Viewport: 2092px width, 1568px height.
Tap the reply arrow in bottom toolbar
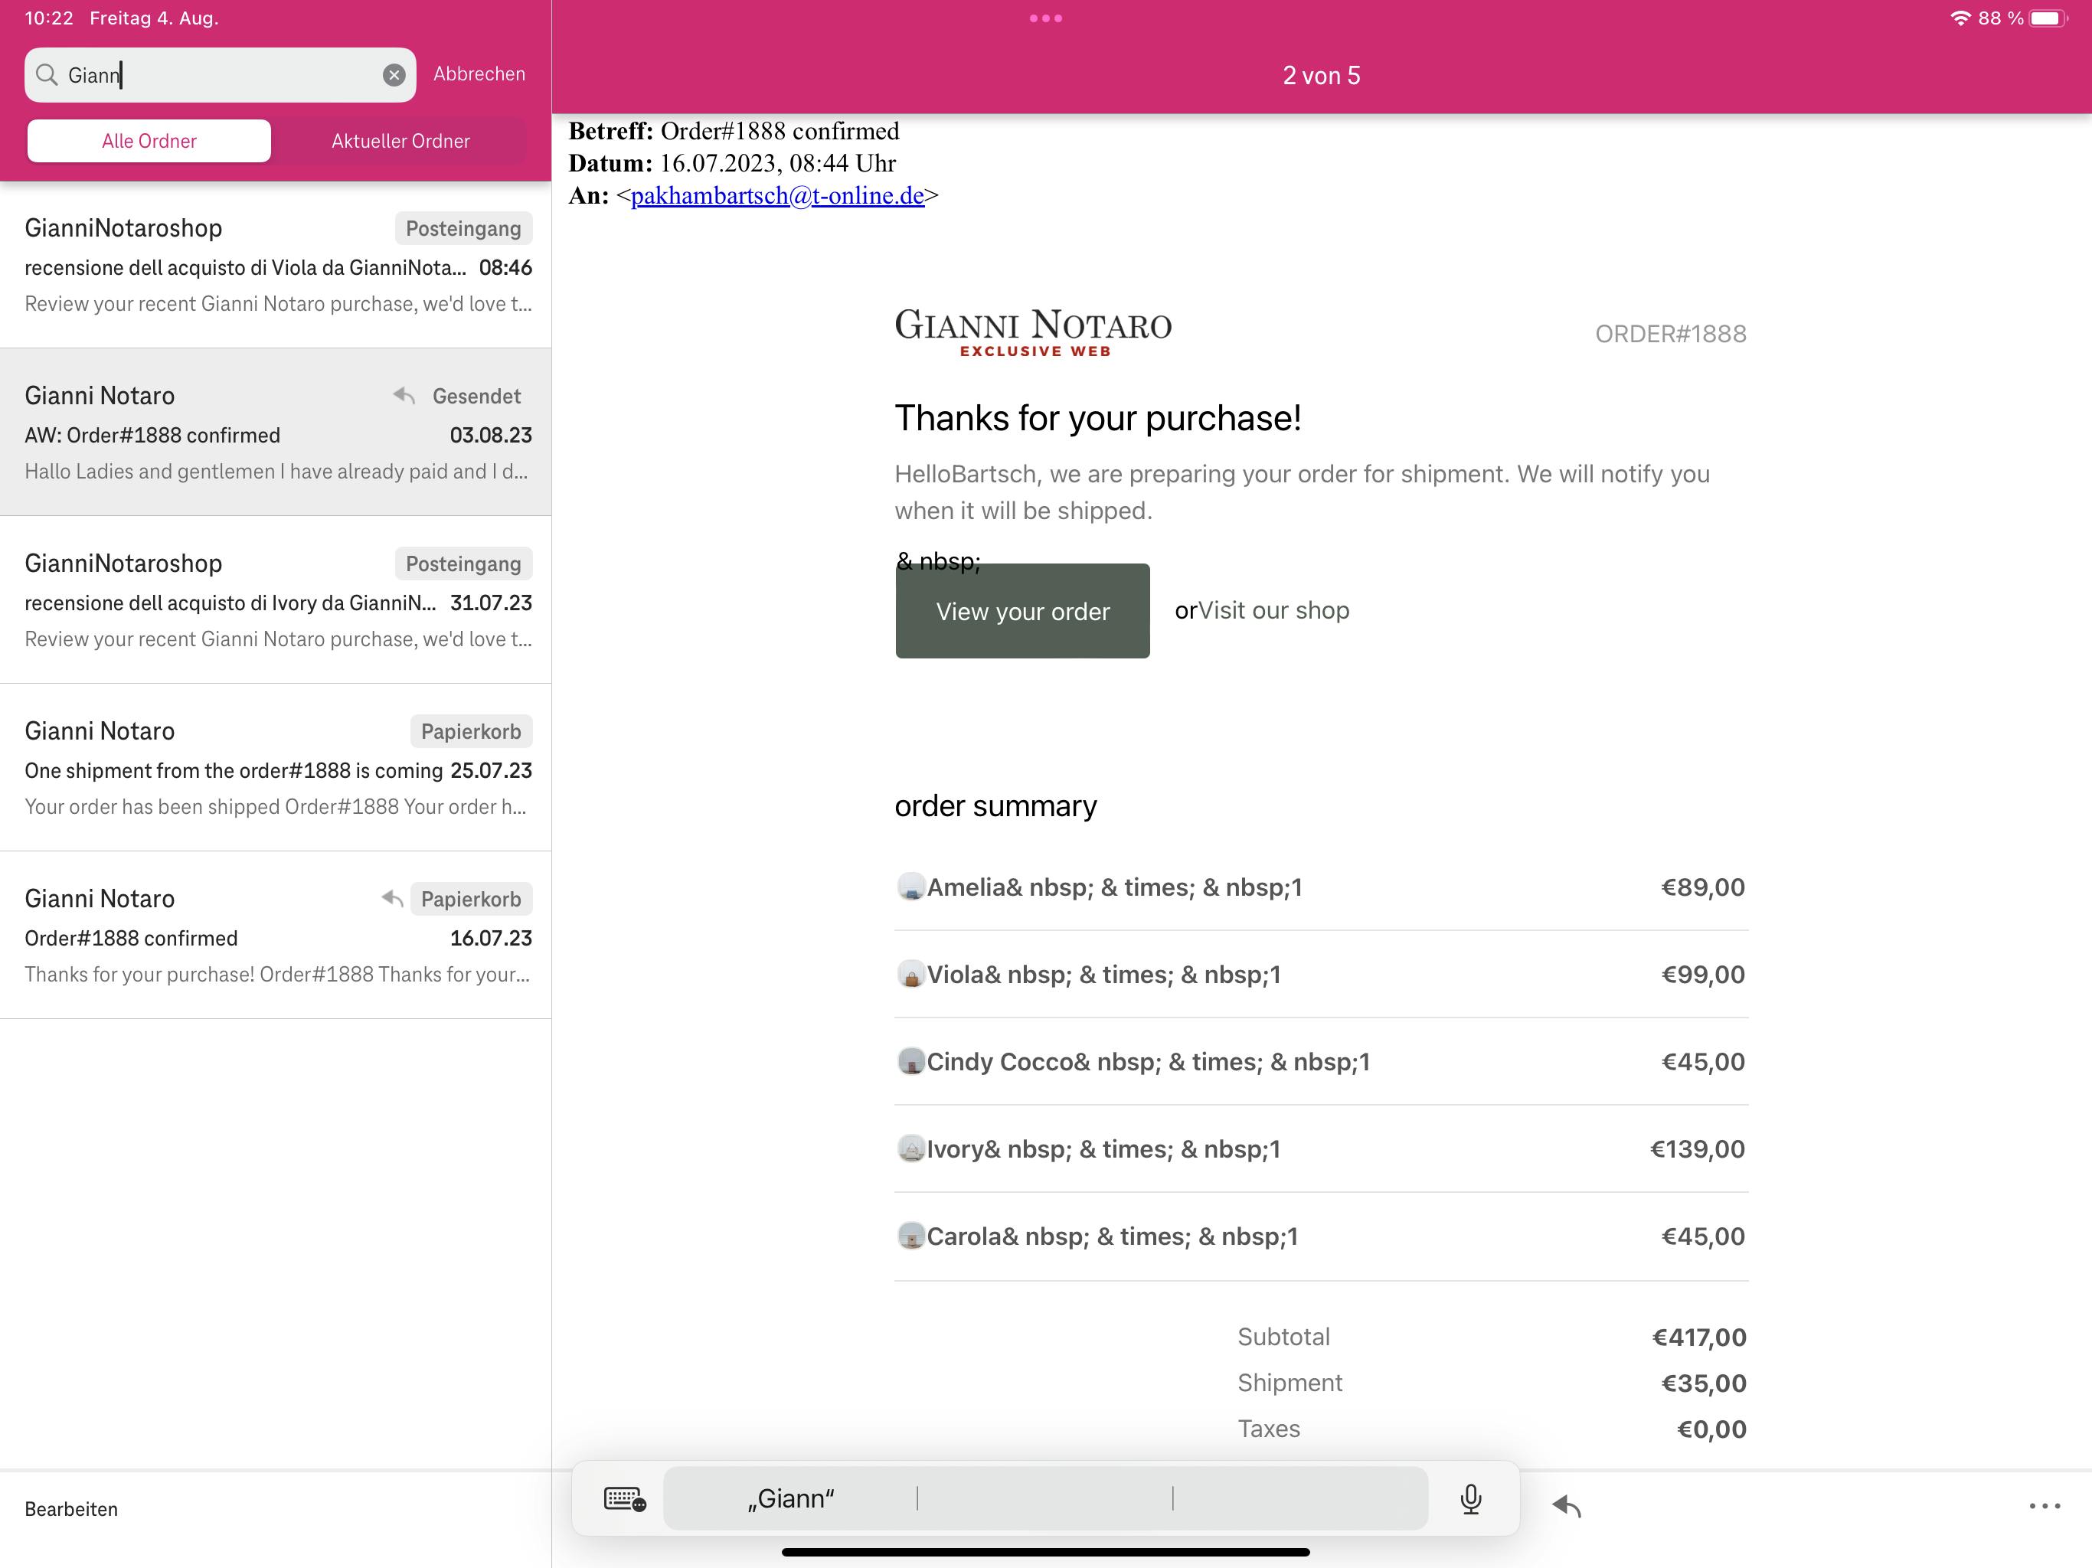1566,1505
